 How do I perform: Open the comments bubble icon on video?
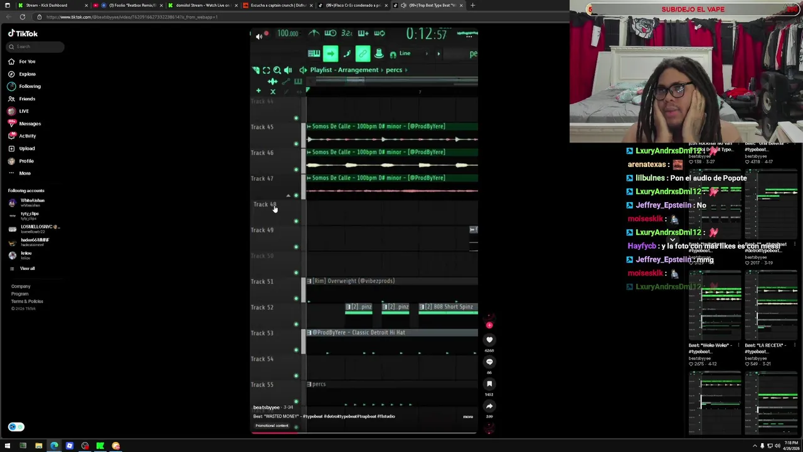[489, 362]
